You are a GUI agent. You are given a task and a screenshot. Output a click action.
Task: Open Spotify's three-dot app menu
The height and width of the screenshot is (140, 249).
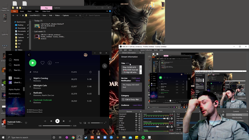click(x=11, y=54)
